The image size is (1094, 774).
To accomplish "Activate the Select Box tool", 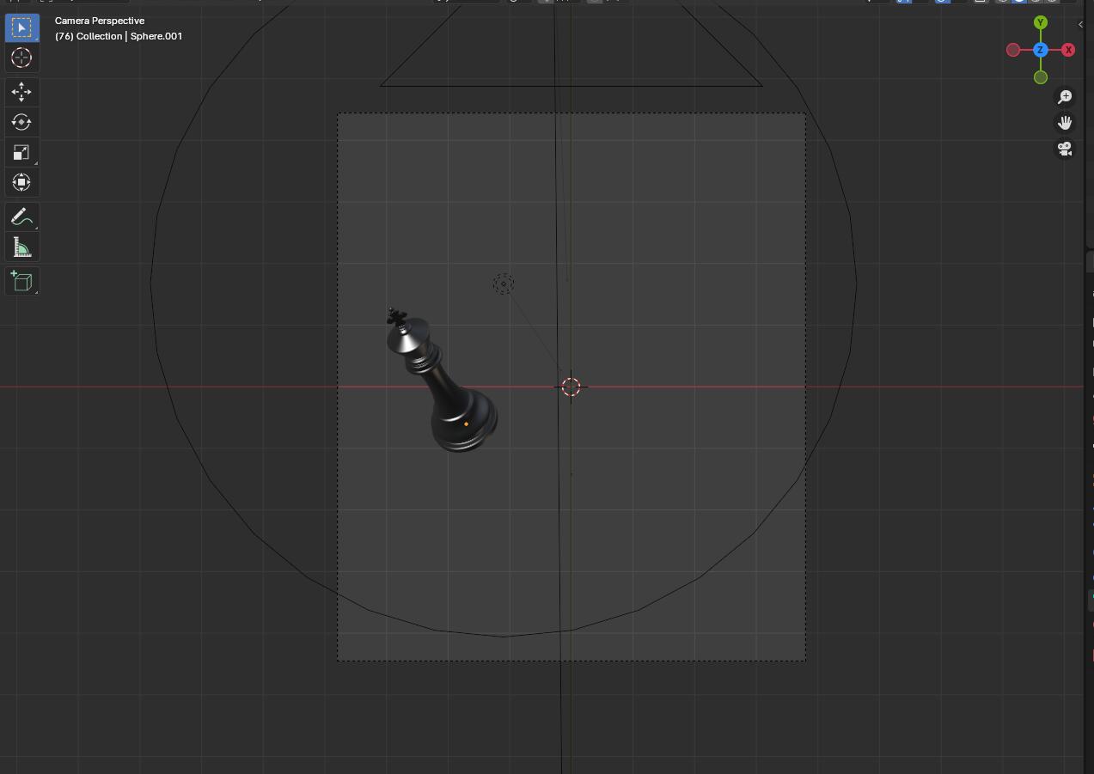I will click(21, 27).
